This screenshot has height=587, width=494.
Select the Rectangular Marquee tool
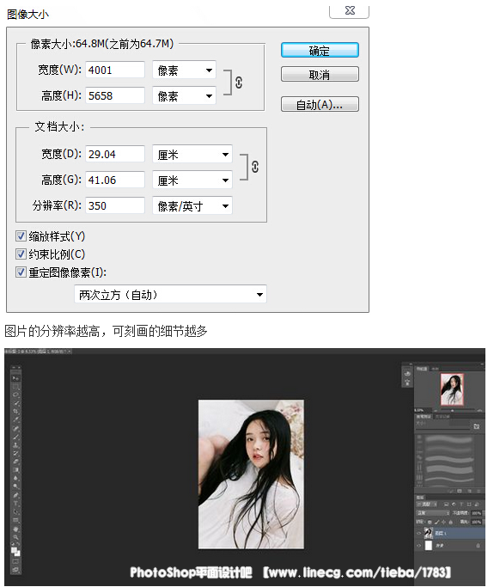click(x=15, y=387)
